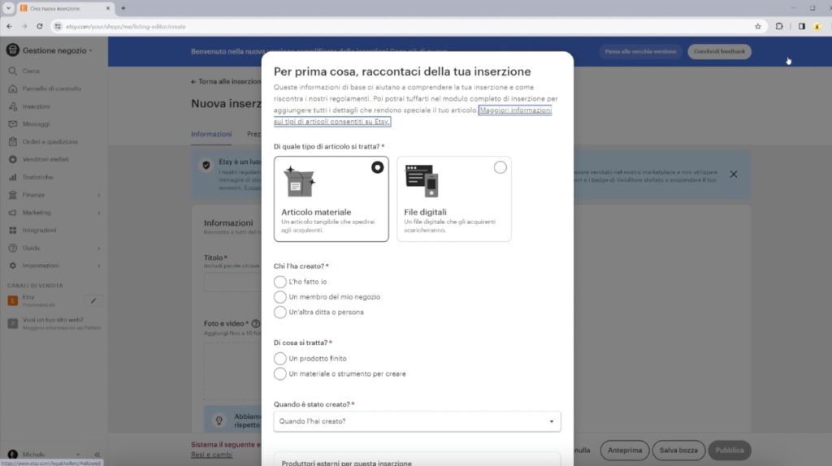Click the Statistiche bar chart icon

coord(13,177)
